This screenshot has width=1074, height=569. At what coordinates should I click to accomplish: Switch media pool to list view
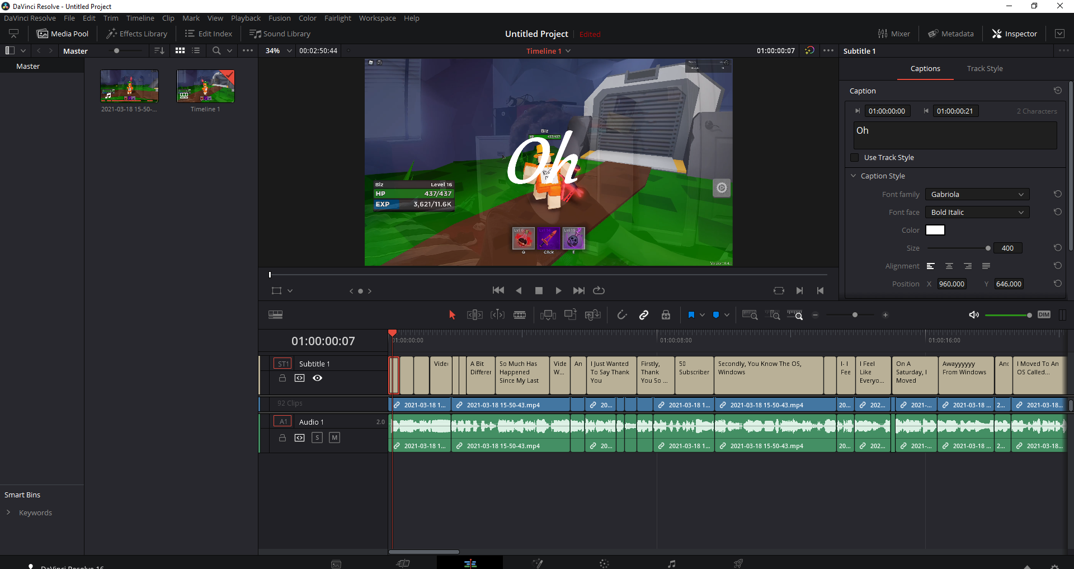coord(196,50)
